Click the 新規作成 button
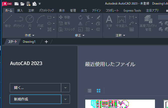Screen dimensions: 168x108 (35, 99)
